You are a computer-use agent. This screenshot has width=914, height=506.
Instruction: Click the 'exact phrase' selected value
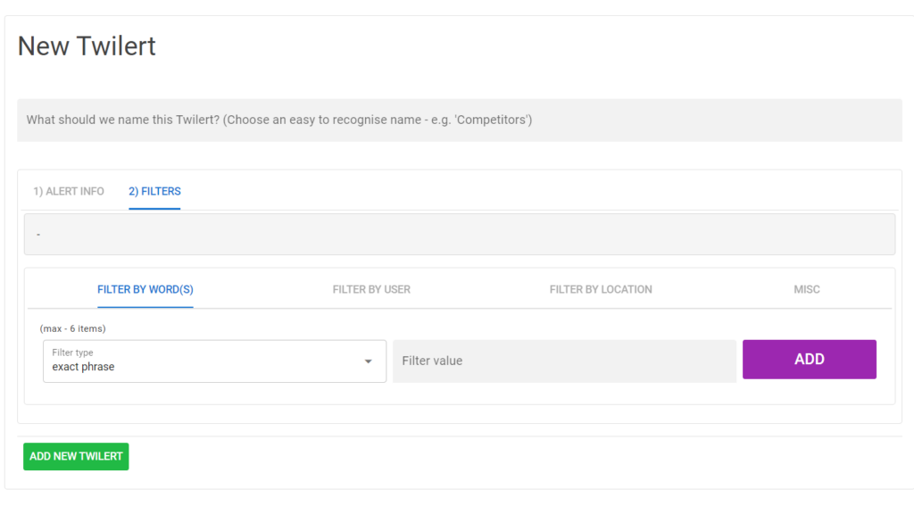coord(84,367)
